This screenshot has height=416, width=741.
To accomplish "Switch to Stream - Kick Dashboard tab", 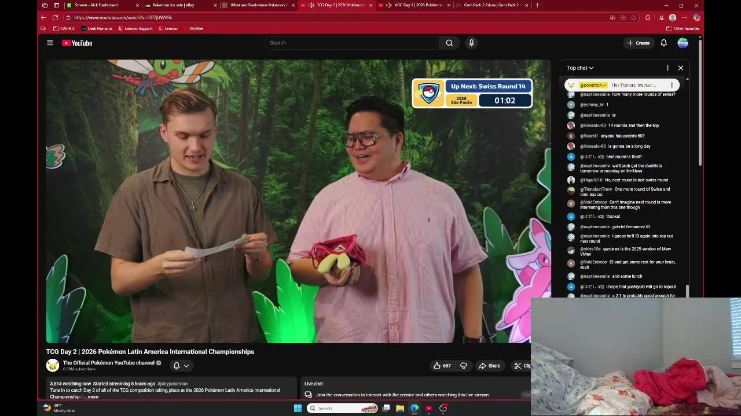I will click(102, 5).
